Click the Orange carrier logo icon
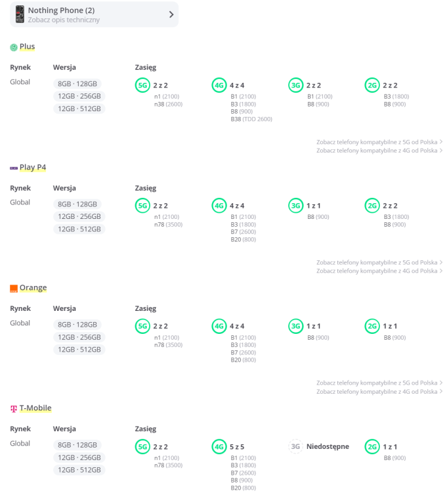Screen dimensions: 447x493 point(14,289)
